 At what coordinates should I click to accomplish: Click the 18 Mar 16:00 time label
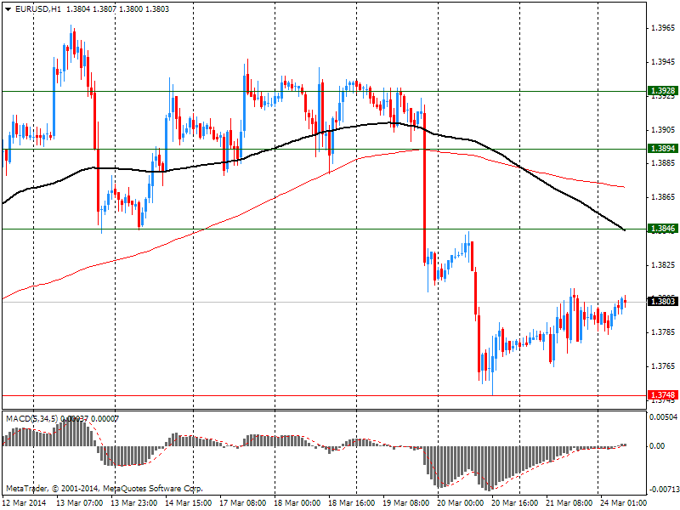point(352,503)
